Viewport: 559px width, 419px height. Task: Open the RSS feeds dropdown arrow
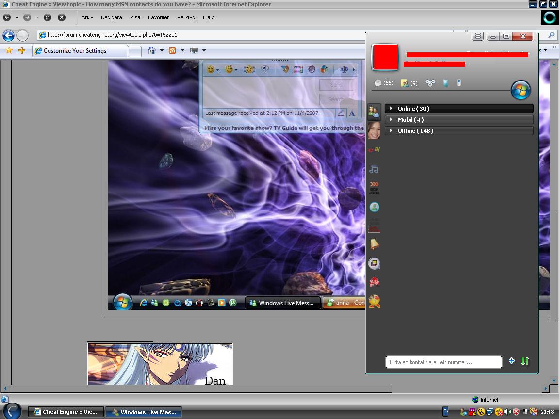pyautogui.click(x=182, y=50)
